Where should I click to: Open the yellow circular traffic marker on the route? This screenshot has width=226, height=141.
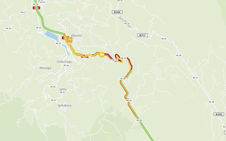pyautogui.click(x=102, y=55)
